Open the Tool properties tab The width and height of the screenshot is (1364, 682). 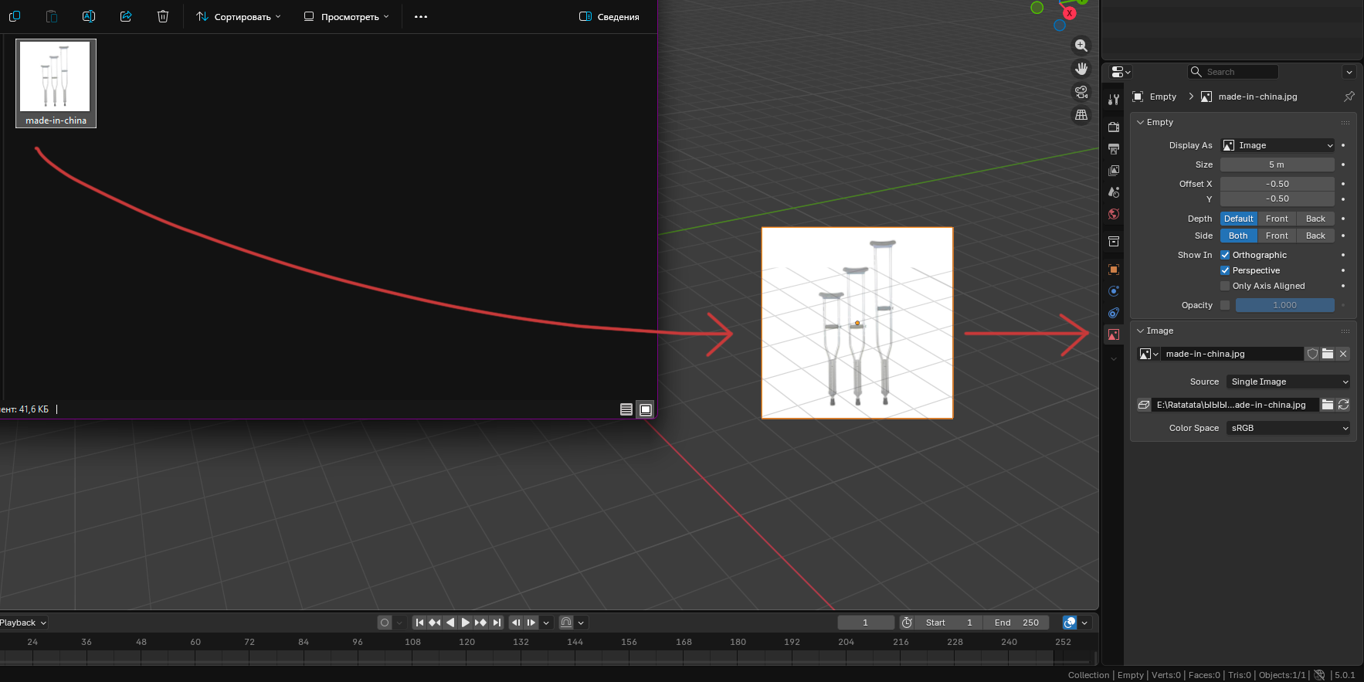[1113, 100]
